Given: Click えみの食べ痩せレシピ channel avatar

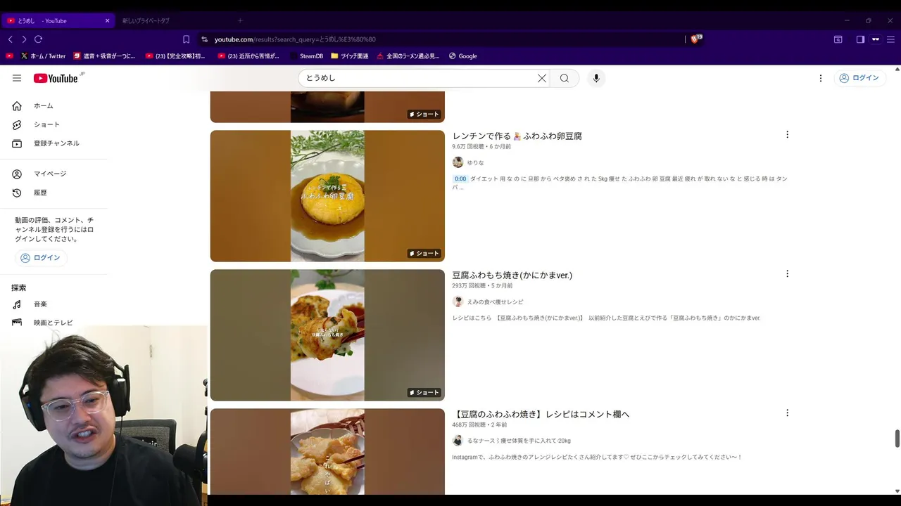Looking at the screenshot, I should [458, 301].
